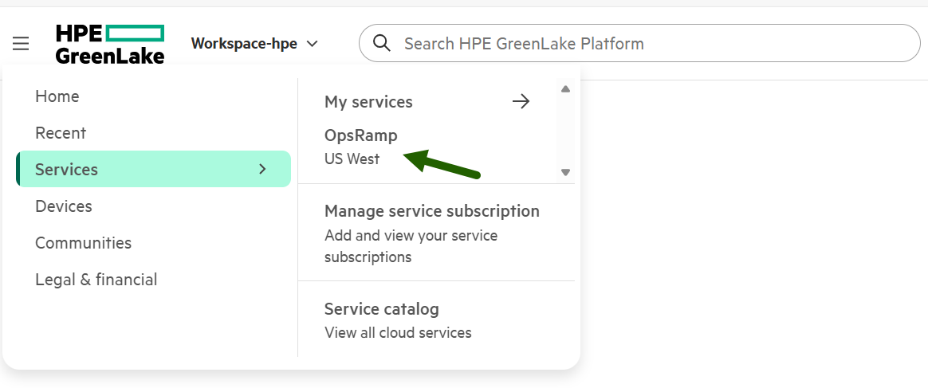Click 'Add and view your service subscriptions' text
The image size is (928, 388).
411,247
